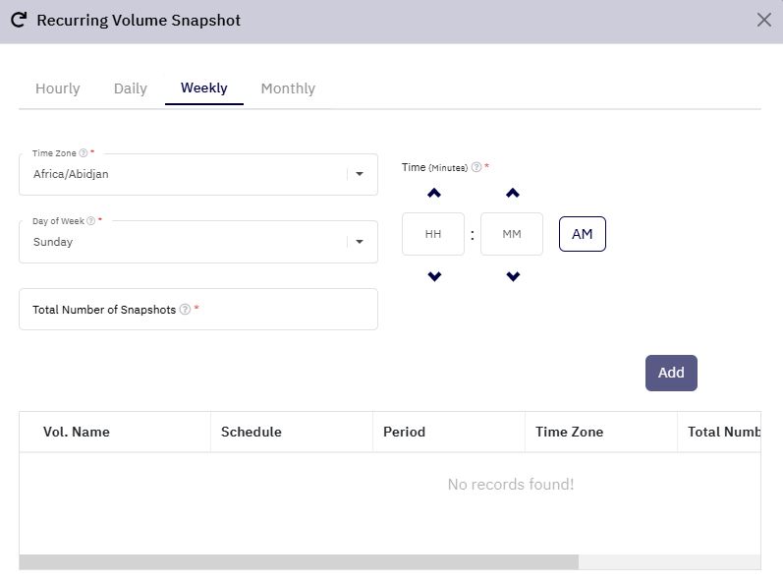Decrease hours with the down chevron
This screenshot has width=783, height=582.
(434, 276)
